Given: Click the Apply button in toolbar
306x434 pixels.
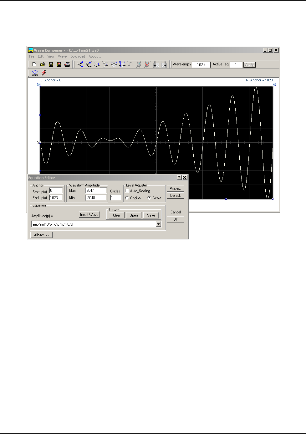Looking at the screenshot, I should (x=249, y=65).
